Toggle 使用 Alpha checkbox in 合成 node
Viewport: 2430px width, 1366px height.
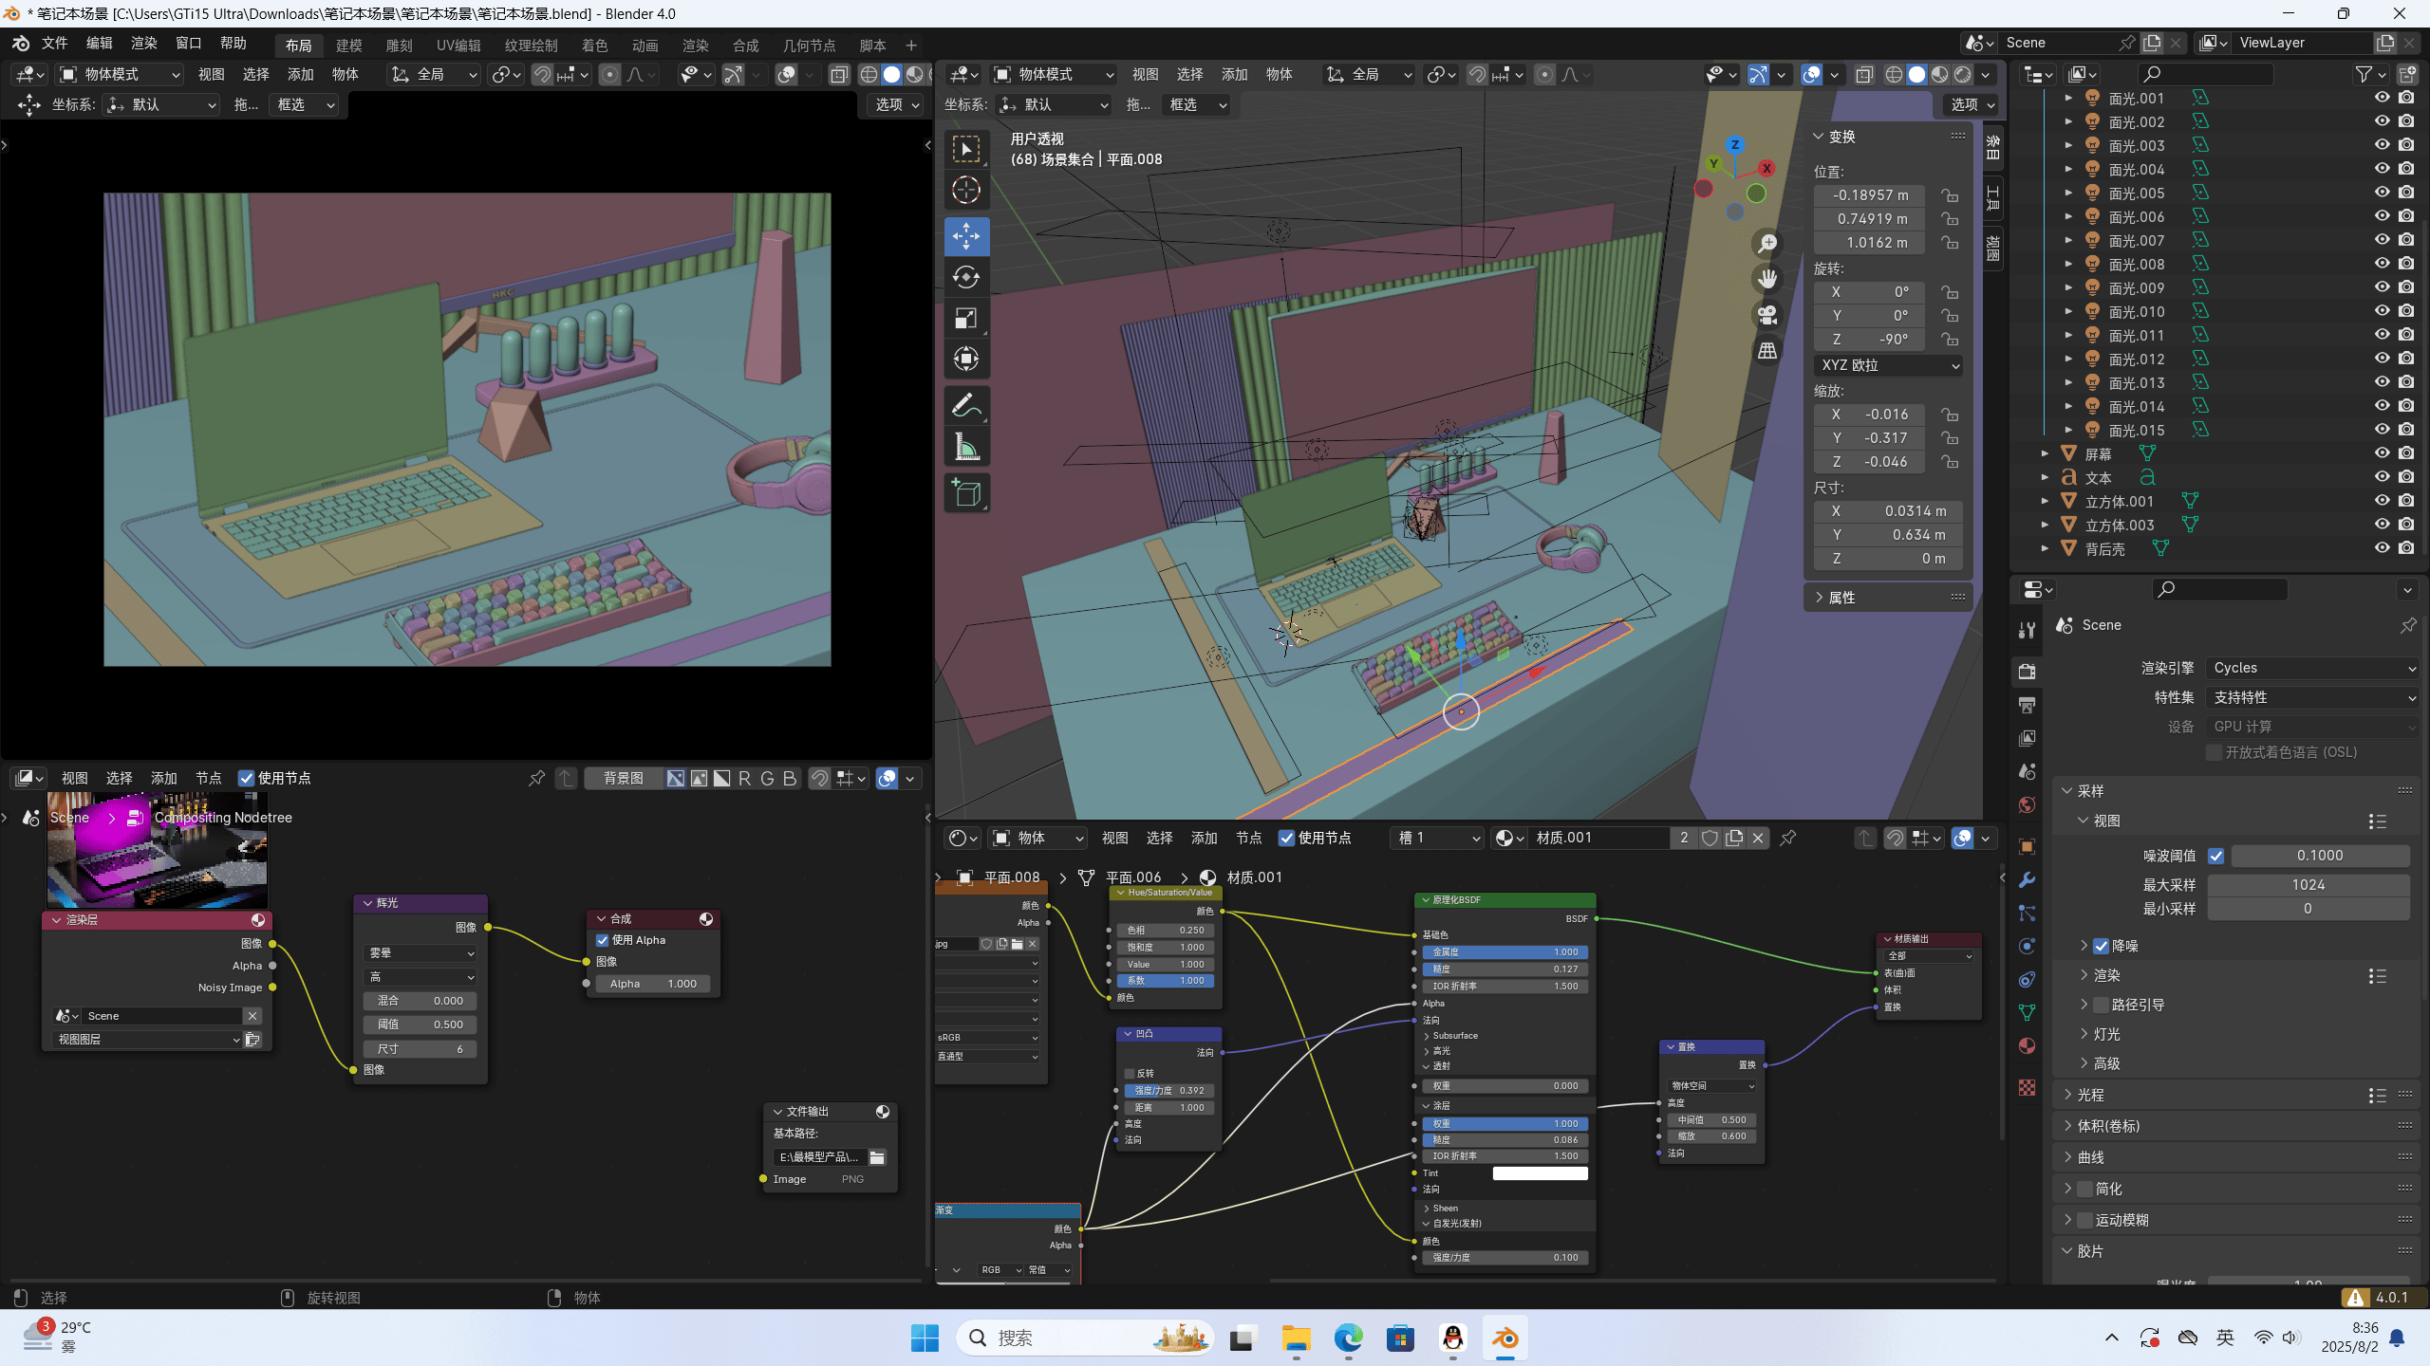pos(602,940)
